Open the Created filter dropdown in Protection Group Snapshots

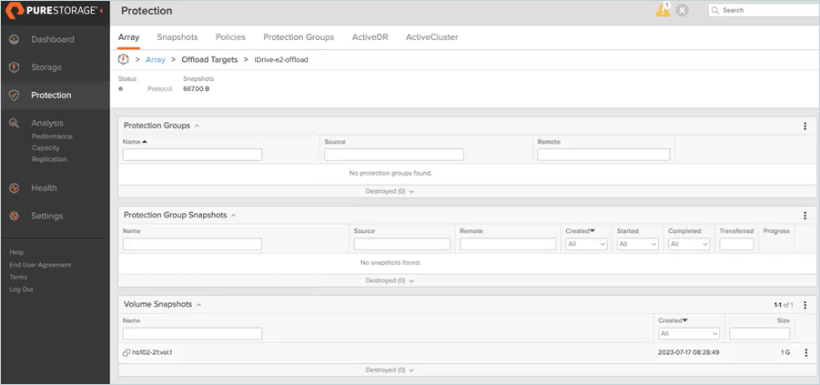pyautogui.click(x=586, y=244)
